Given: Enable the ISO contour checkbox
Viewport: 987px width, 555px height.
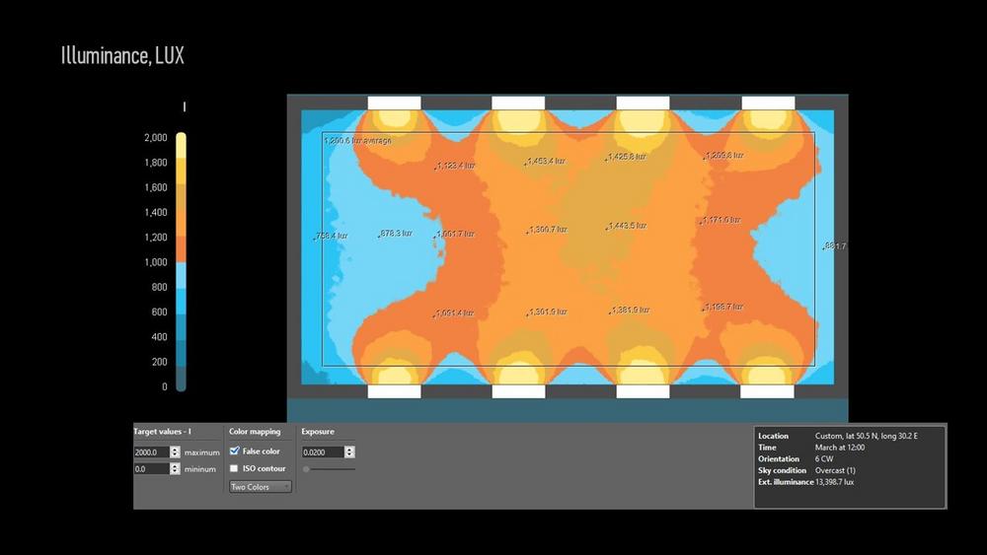Looking at the screenshot, I should point(234,468).
